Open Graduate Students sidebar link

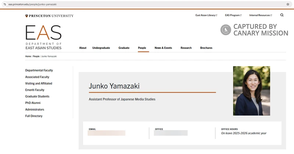click(37, 96)
